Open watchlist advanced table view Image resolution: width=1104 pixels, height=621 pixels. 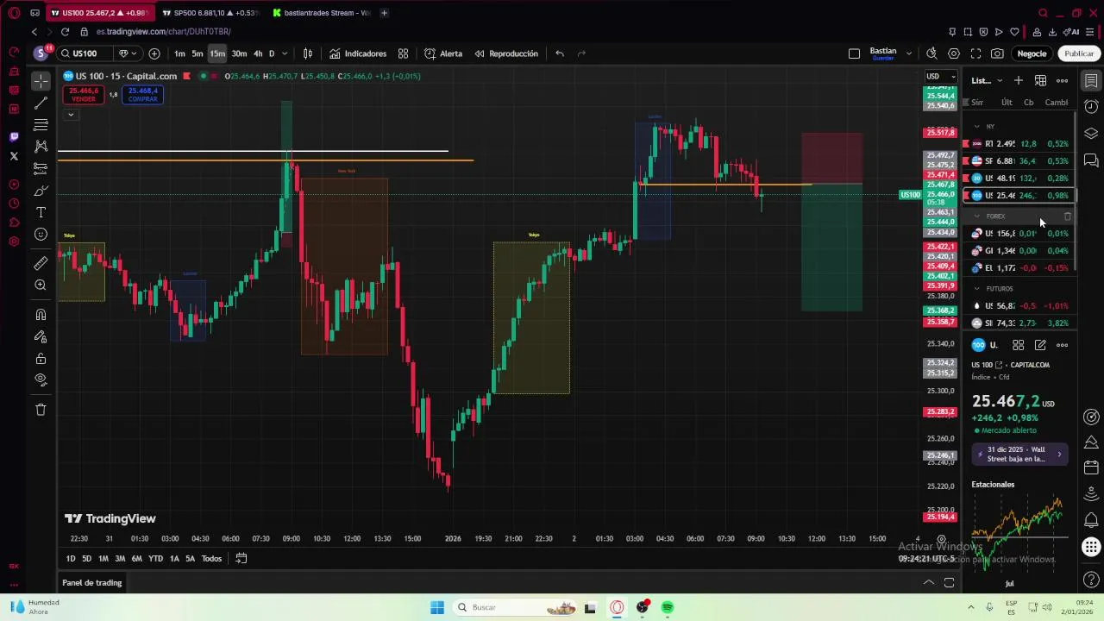pyautogui.click(x=1040, y=80)
